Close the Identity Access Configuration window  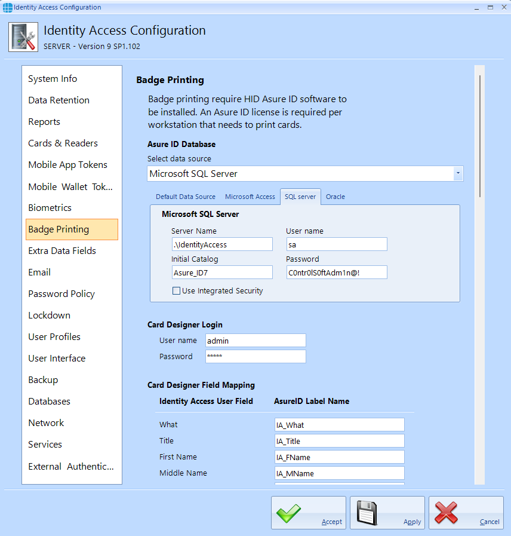504,7
